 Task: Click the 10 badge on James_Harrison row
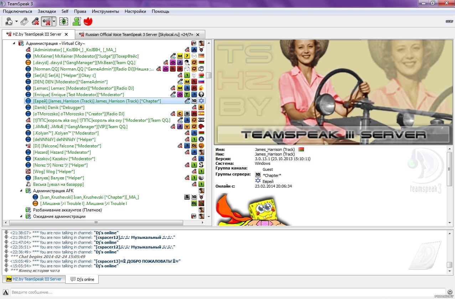tap(194, 101)
